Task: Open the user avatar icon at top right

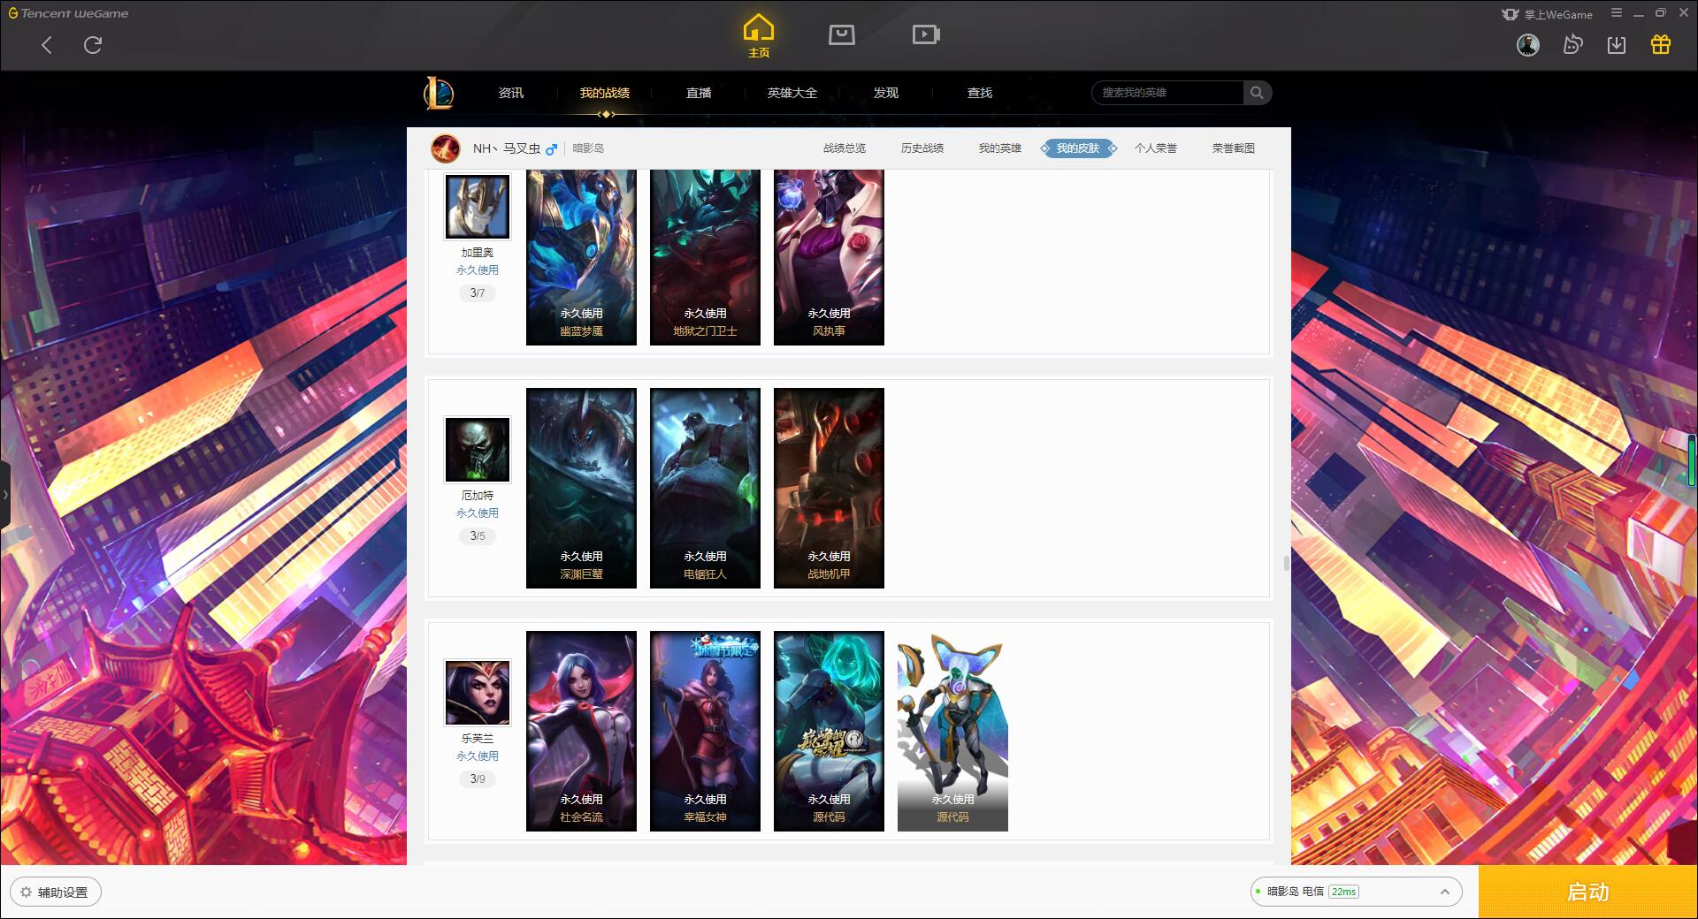Action: (1527, 45)
